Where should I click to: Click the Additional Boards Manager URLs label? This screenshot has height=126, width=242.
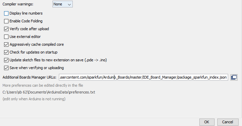click(x=29, y=77)
